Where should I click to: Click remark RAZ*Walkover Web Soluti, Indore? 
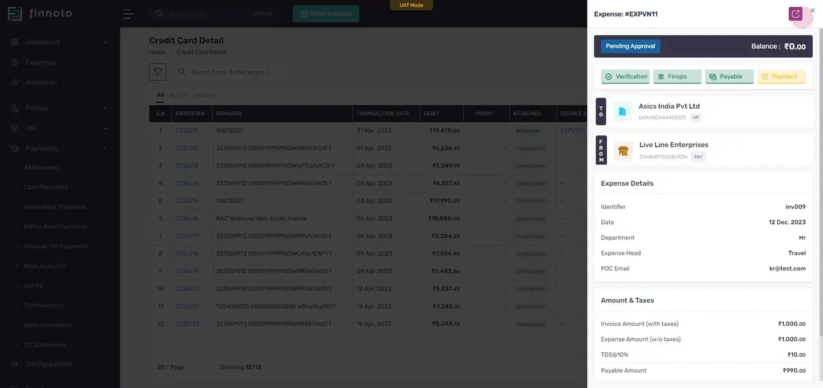(261, 218)
